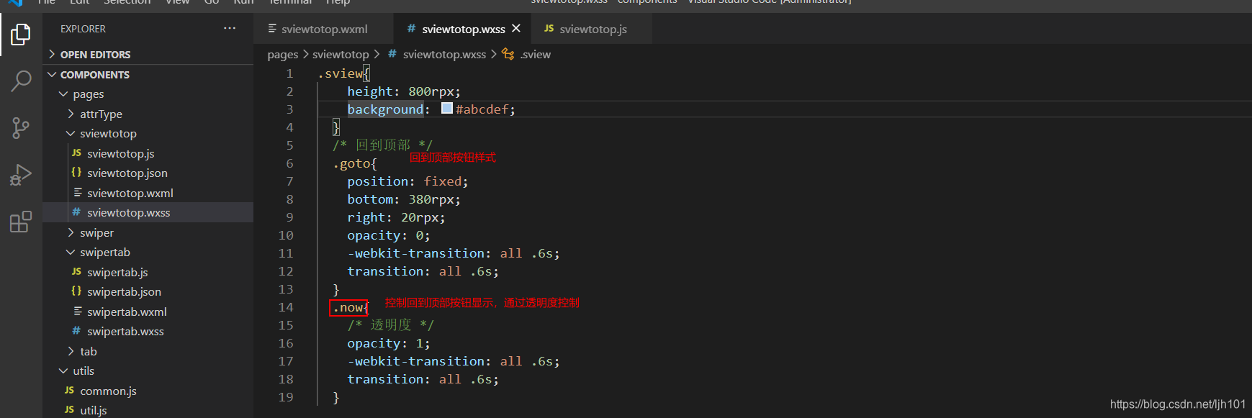Open common.js file
This screenshot has height=418, width=1252.
(148, 391)
